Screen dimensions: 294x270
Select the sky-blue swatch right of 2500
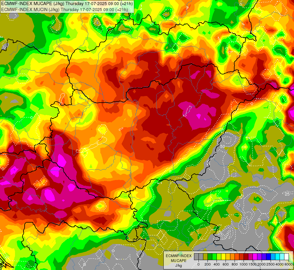click(273, 256)
